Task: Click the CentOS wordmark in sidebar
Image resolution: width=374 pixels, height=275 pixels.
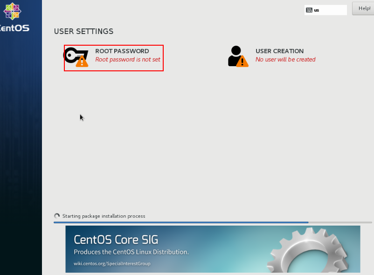Action: coord(14,28)
